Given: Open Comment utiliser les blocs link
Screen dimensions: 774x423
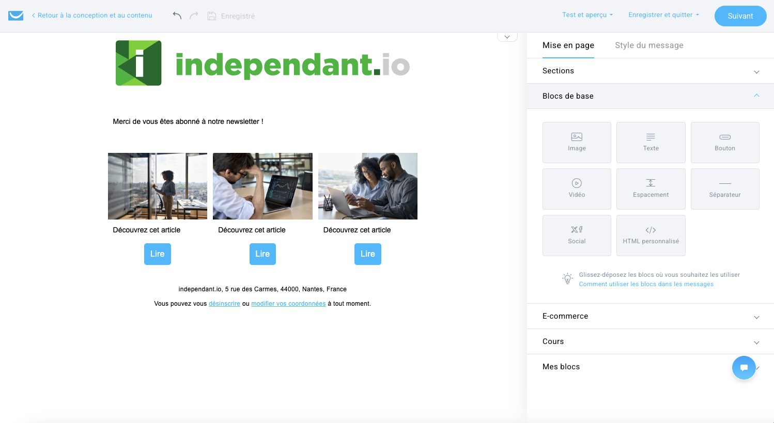Looking at the screenshot, I should (646, 284).
